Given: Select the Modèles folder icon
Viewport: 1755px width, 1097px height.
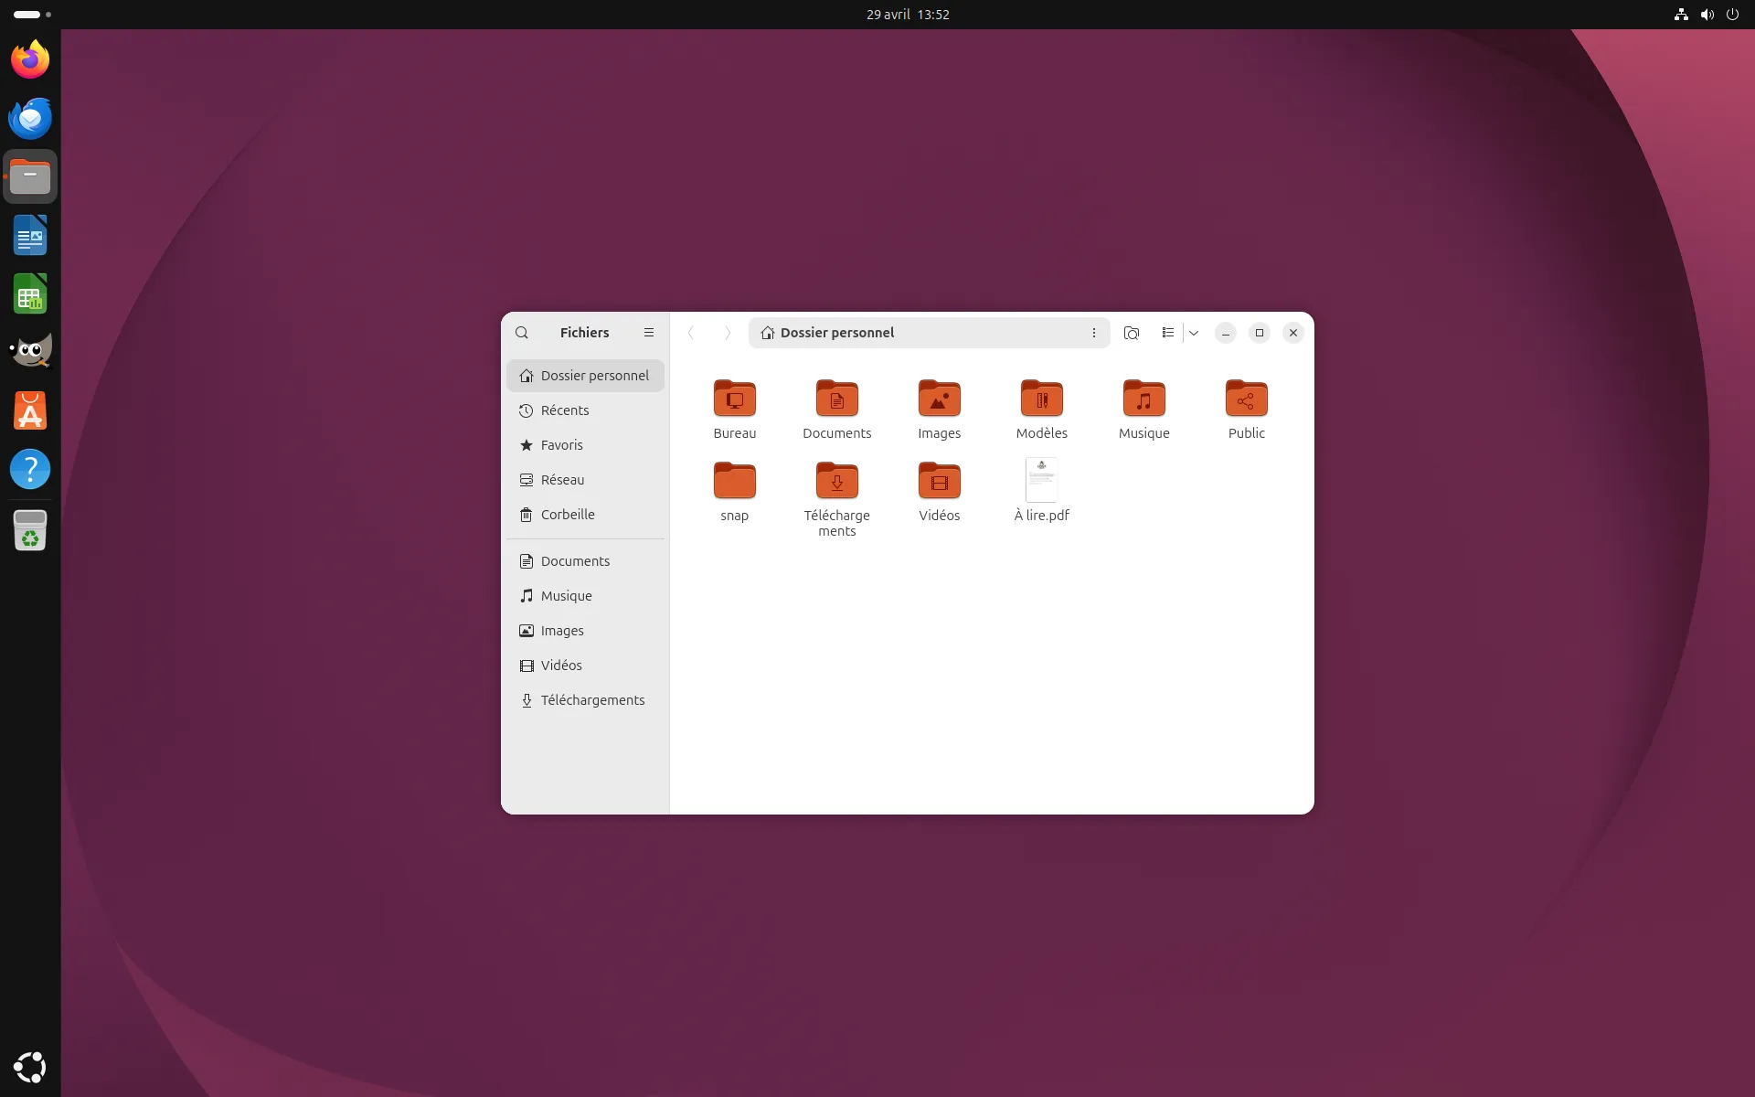Looking at the screenshot, I should 1042,399.
